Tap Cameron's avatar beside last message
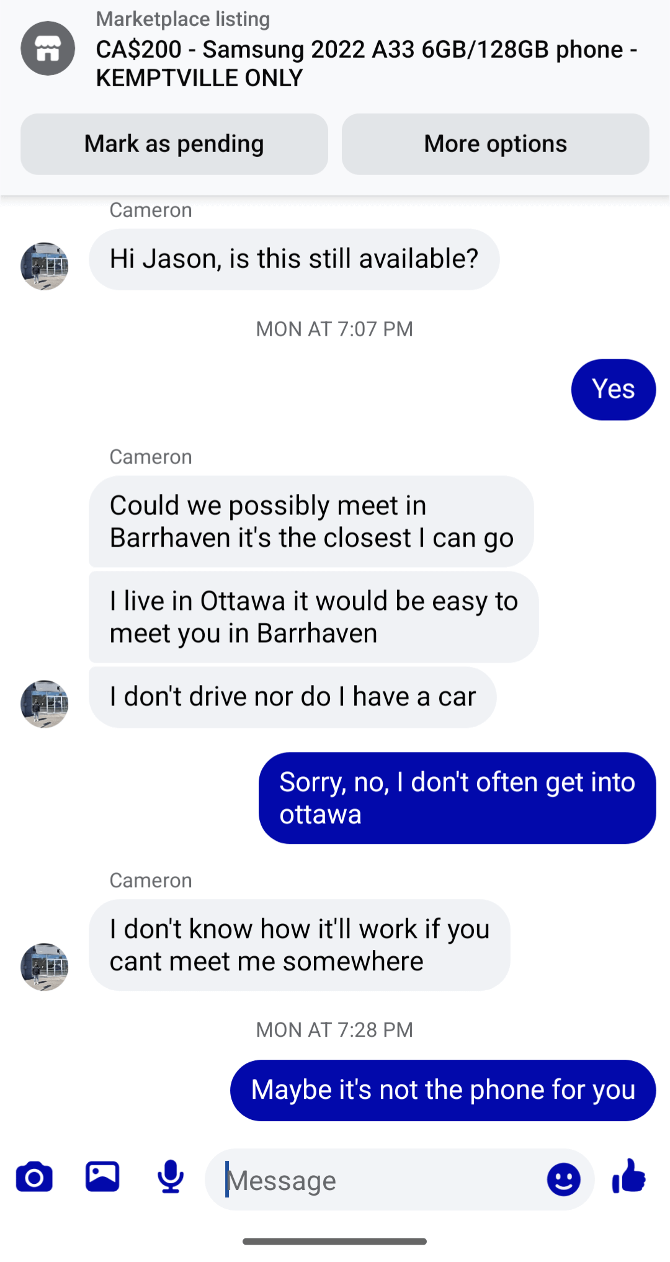The width and height of the screenshot is (670, 1262). point(45,967)
